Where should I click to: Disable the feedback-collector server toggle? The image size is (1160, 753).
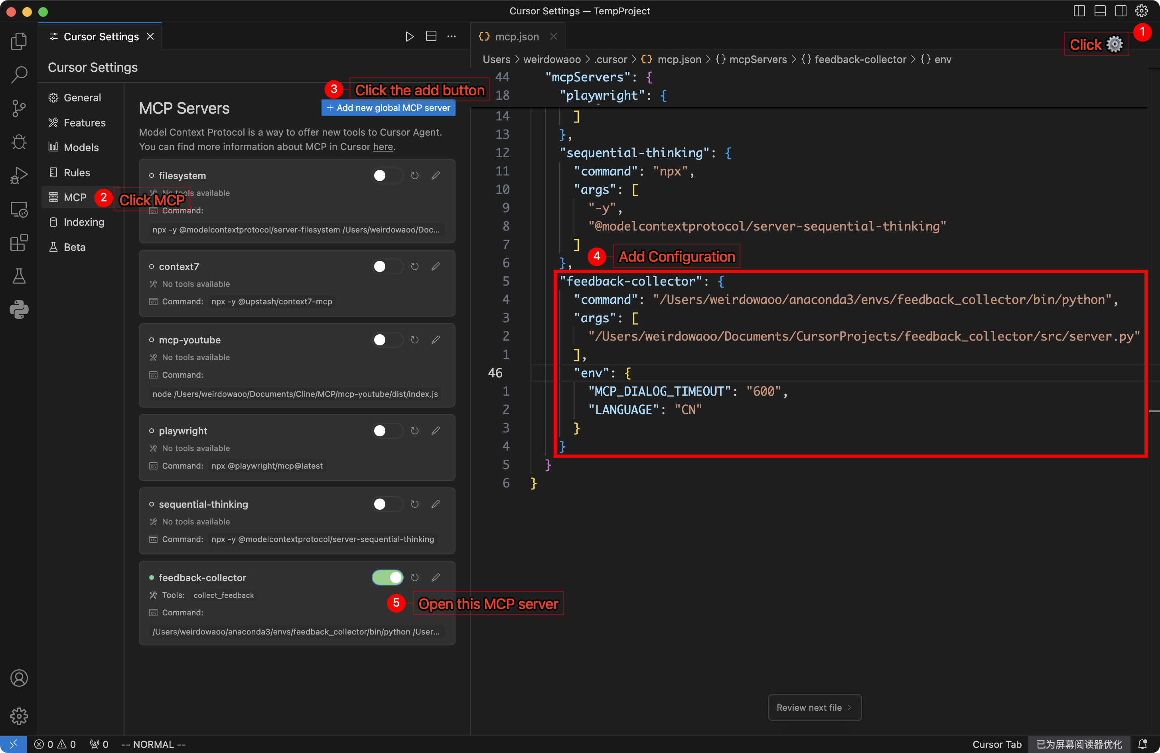(x=387, y=577)
